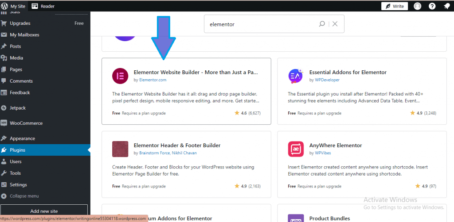454x222 pixels.
Task: Click the Plugins plug icon
Action: (x=4, y=150)
